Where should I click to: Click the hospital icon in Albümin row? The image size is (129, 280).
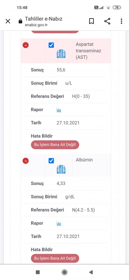61,169
